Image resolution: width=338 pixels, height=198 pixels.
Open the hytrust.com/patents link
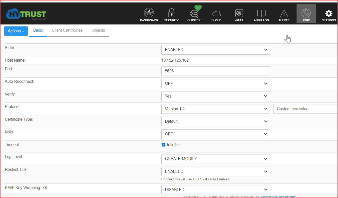(x=278, y=197)
